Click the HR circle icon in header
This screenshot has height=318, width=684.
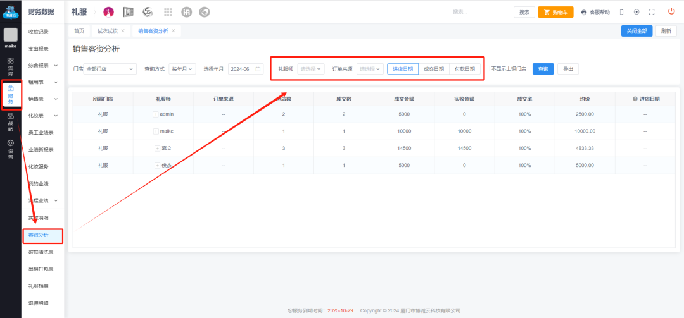tap(187, 12)
